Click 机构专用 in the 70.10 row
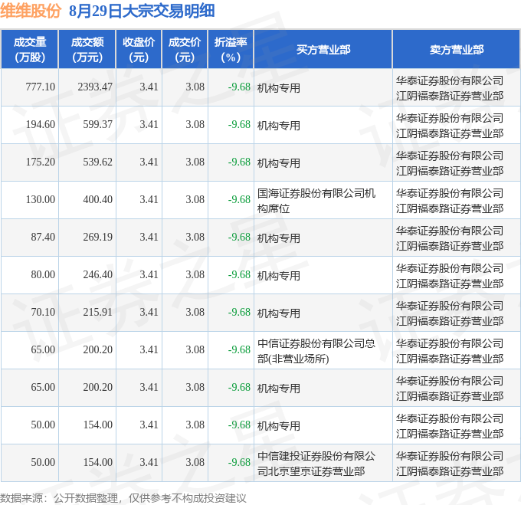The width and height of the screenshot is (521, 505). [x=279, y=313]
